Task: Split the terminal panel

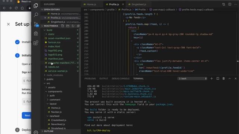Action: tap(218, 79)
